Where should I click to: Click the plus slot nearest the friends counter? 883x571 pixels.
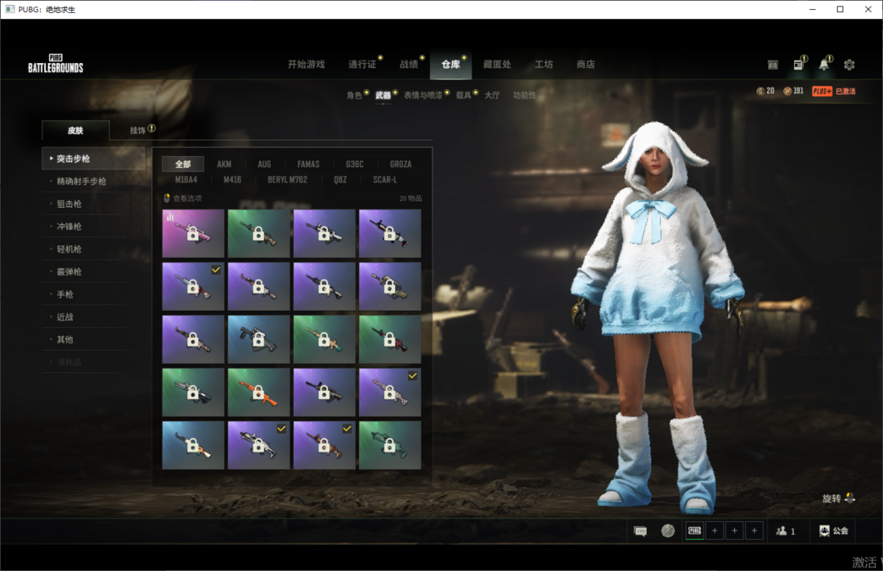coord(754,531)
